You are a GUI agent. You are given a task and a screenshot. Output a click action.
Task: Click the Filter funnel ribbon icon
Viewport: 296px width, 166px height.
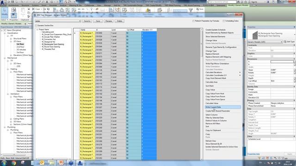click(x=191, y=10)
